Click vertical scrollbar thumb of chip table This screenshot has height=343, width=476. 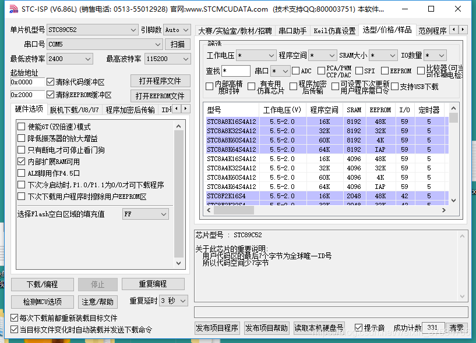pyautogui.click(x=453, y=117)
